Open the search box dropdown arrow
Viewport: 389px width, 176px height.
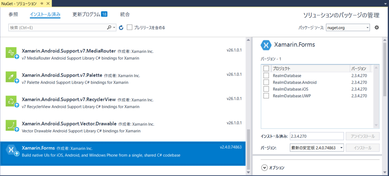pos(114,28)
